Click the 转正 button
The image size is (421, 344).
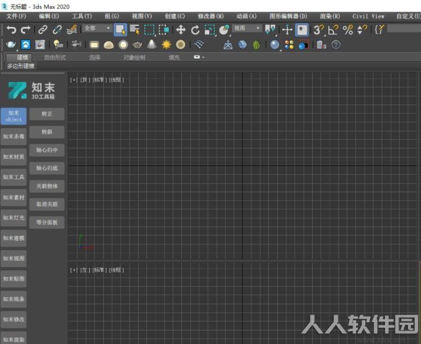(47, 114)
